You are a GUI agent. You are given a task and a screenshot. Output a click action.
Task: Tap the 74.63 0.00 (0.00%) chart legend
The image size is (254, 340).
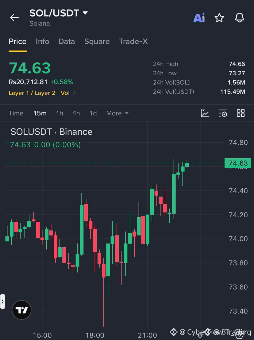(x=45, y=144)
